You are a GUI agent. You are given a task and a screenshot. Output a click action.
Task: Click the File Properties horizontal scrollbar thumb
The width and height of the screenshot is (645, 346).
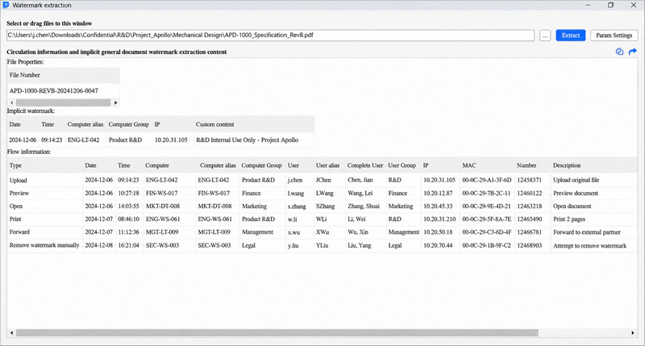click(63, 103)
